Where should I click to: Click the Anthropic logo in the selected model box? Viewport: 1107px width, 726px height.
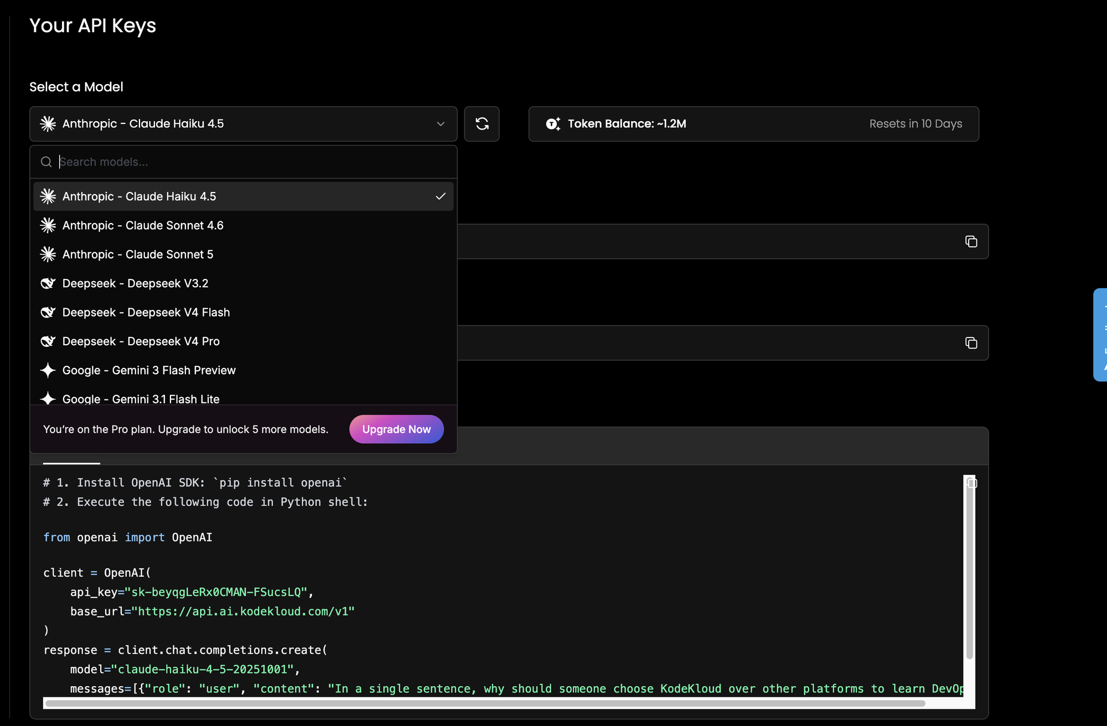(48, 124)
